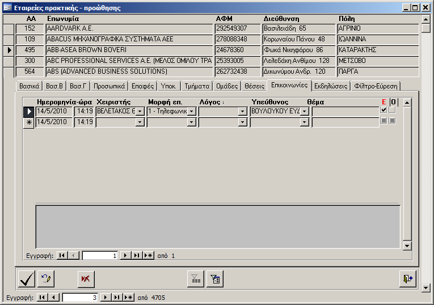Image resolution: width=434 pixels, height=305 pixels.
Task: Switch to the Βασικά tab
Action: click(x=29, y=86)
